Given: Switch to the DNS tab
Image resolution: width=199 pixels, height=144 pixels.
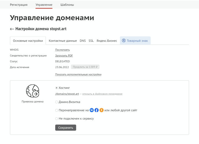Looking at the screenshot, I should click(83, 41).
